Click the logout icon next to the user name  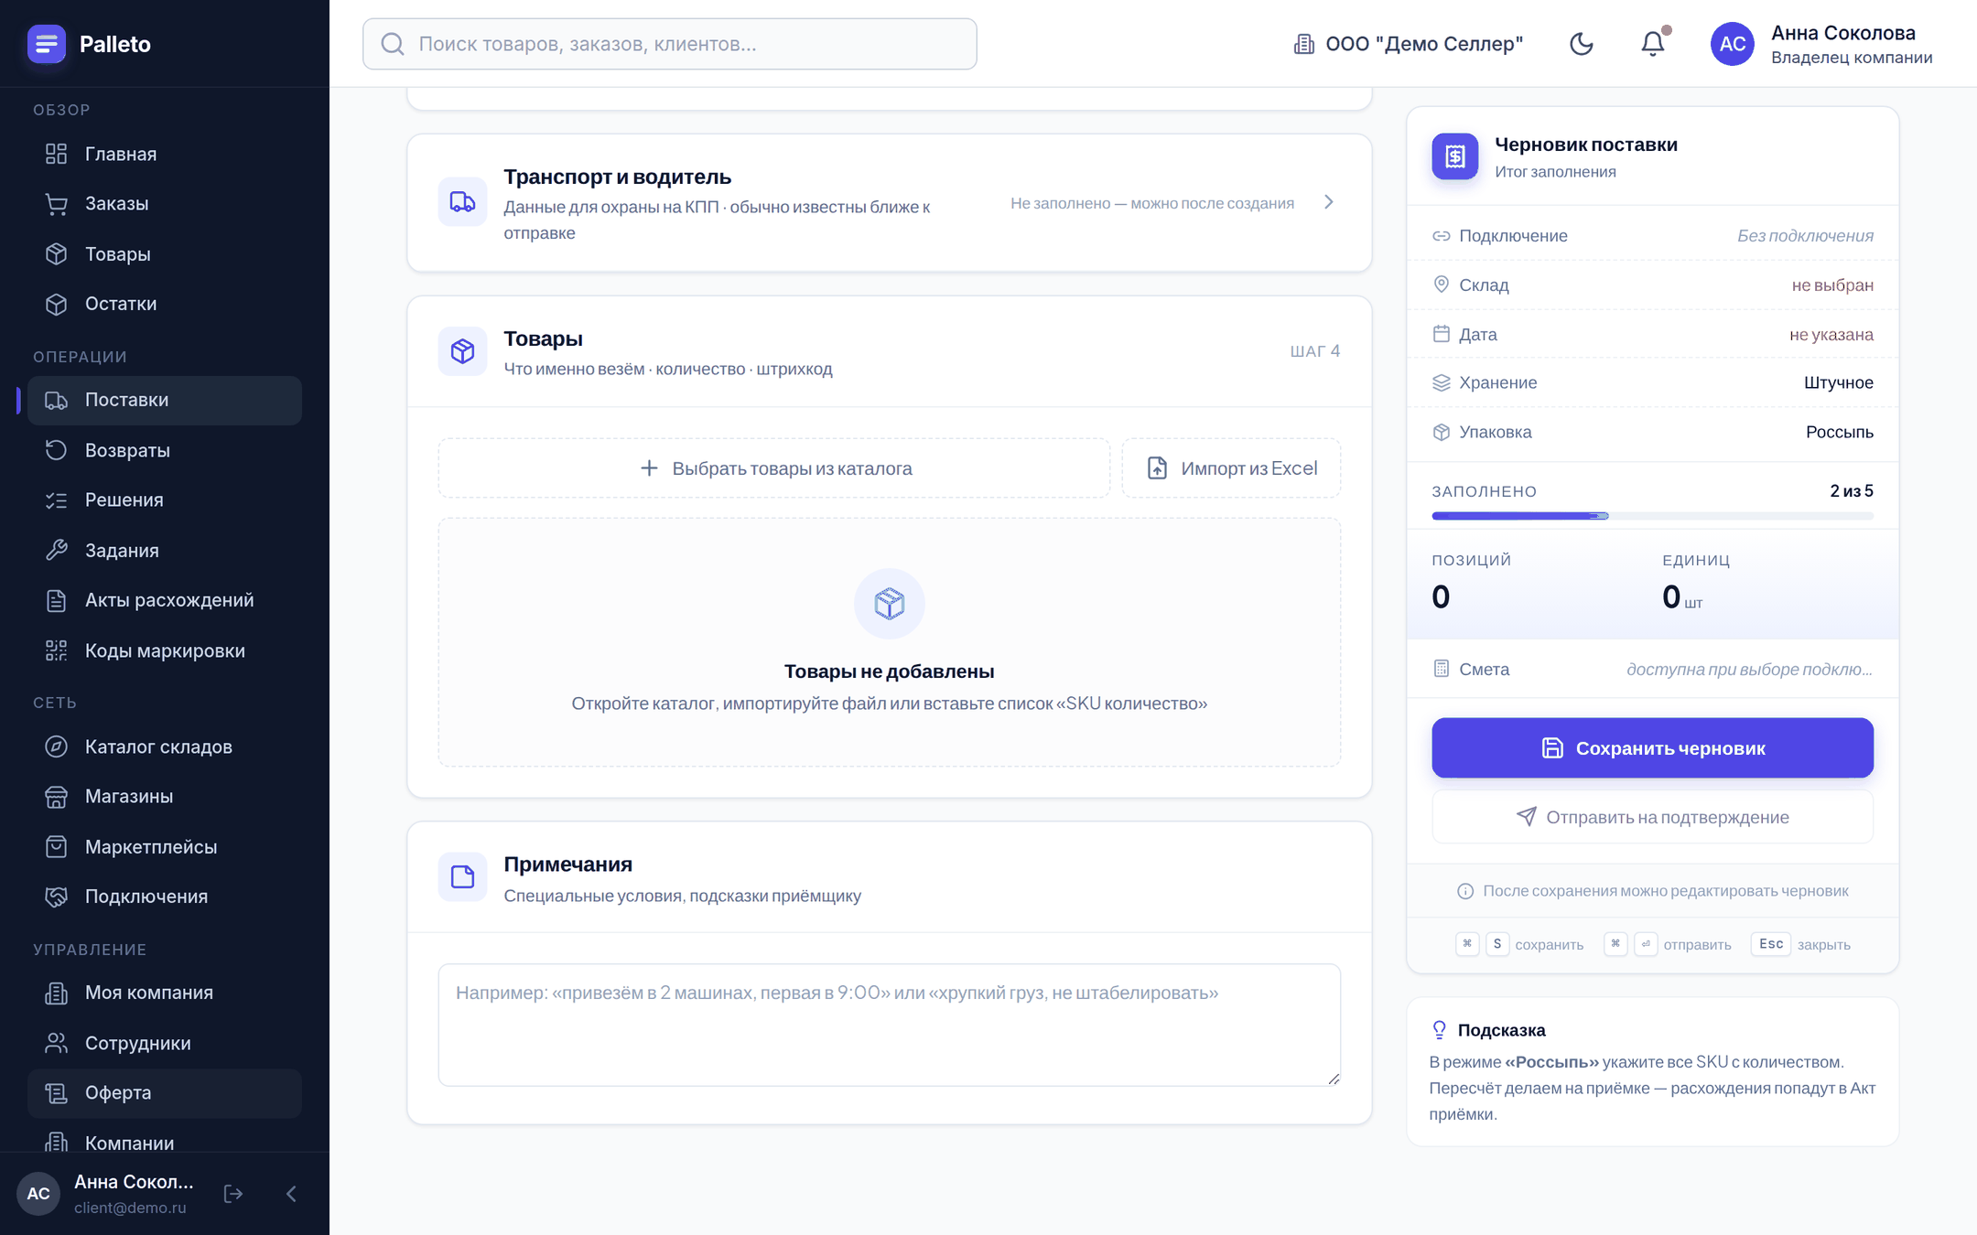[233, 1193]
